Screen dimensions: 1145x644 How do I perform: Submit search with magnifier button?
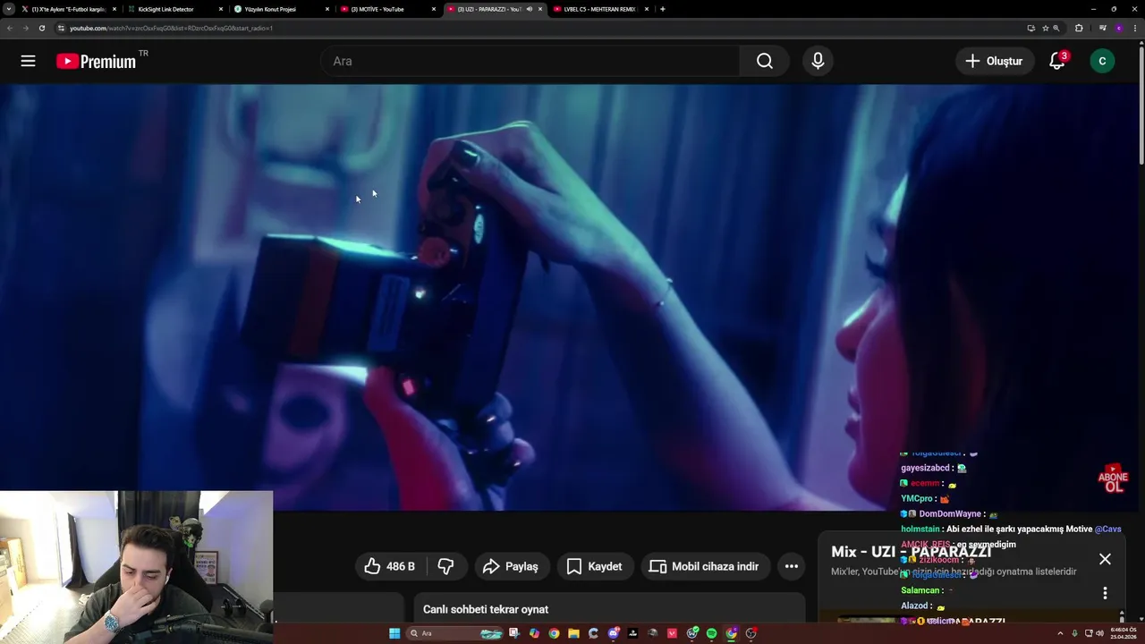764,61
